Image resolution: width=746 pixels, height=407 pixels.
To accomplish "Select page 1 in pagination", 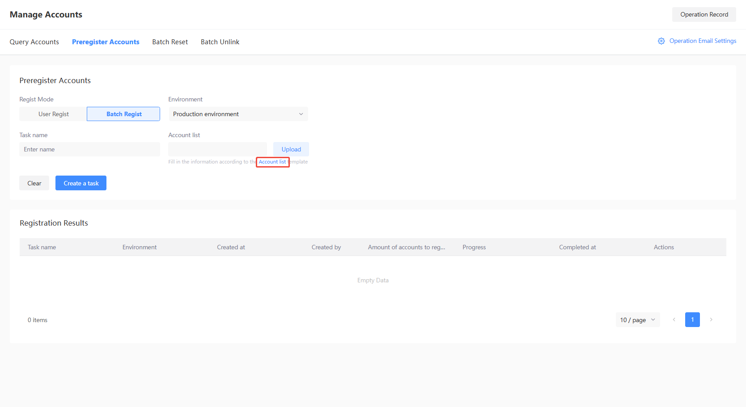I will coord(692,320).
